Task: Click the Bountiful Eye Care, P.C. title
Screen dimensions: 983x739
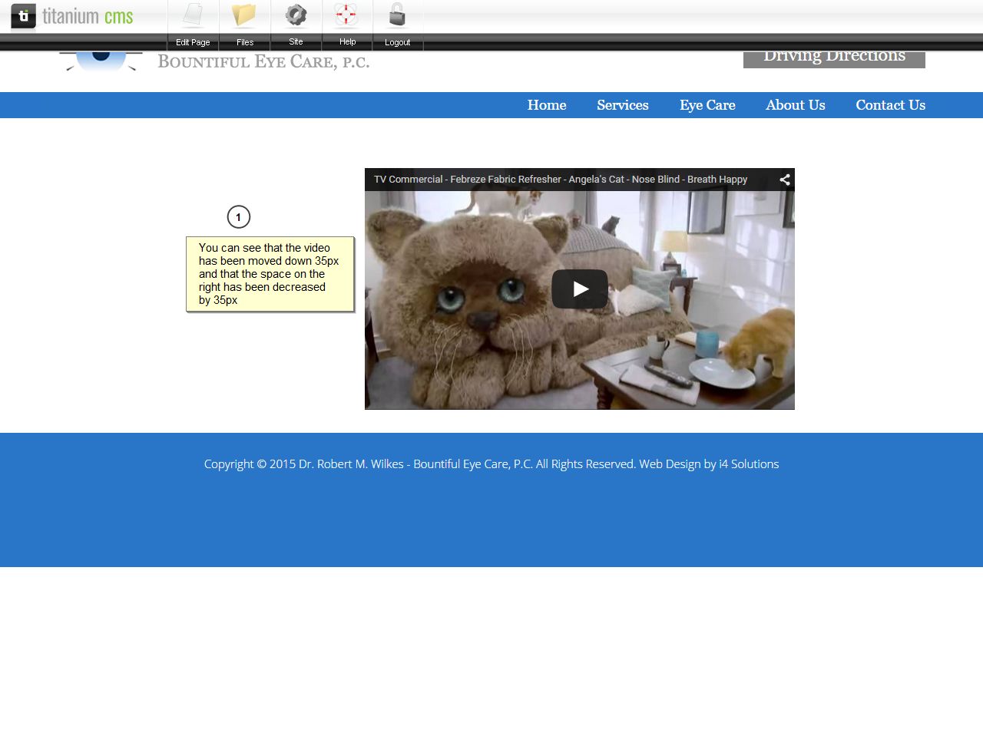Action: pyautogui.click(x=263, y=62)
